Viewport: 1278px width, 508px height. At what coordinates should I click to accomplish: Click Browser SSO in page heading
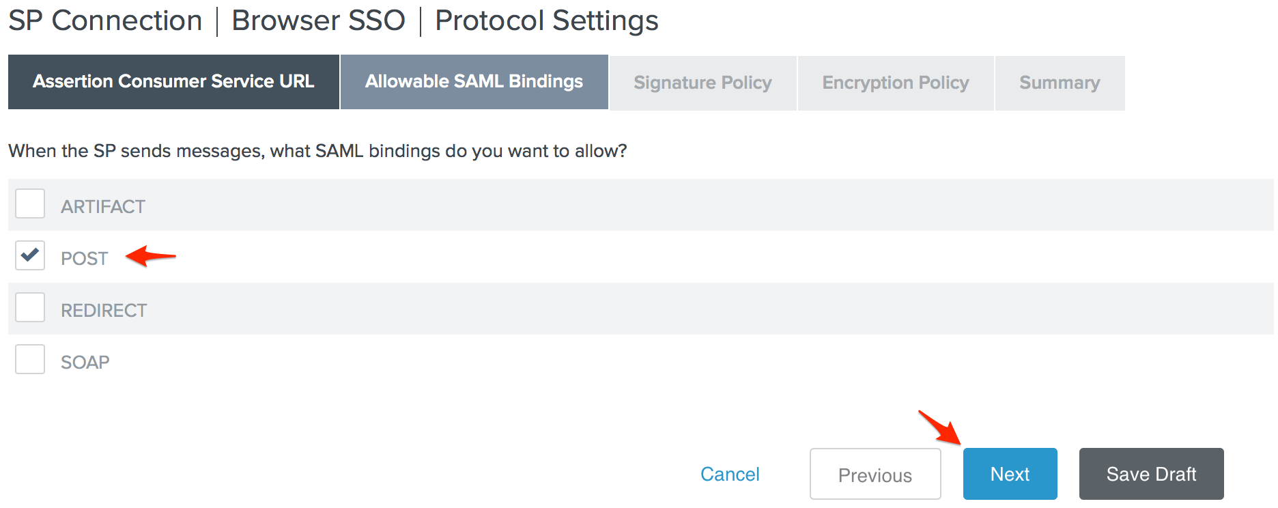tap(318, 20)
